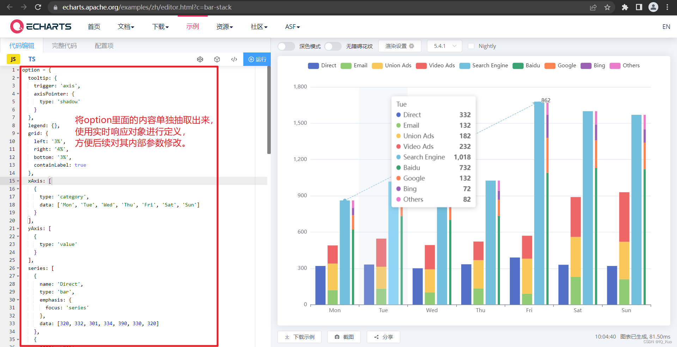Click the CodePen icon in editor toolbar
The image size is (677, 347).
200,59
